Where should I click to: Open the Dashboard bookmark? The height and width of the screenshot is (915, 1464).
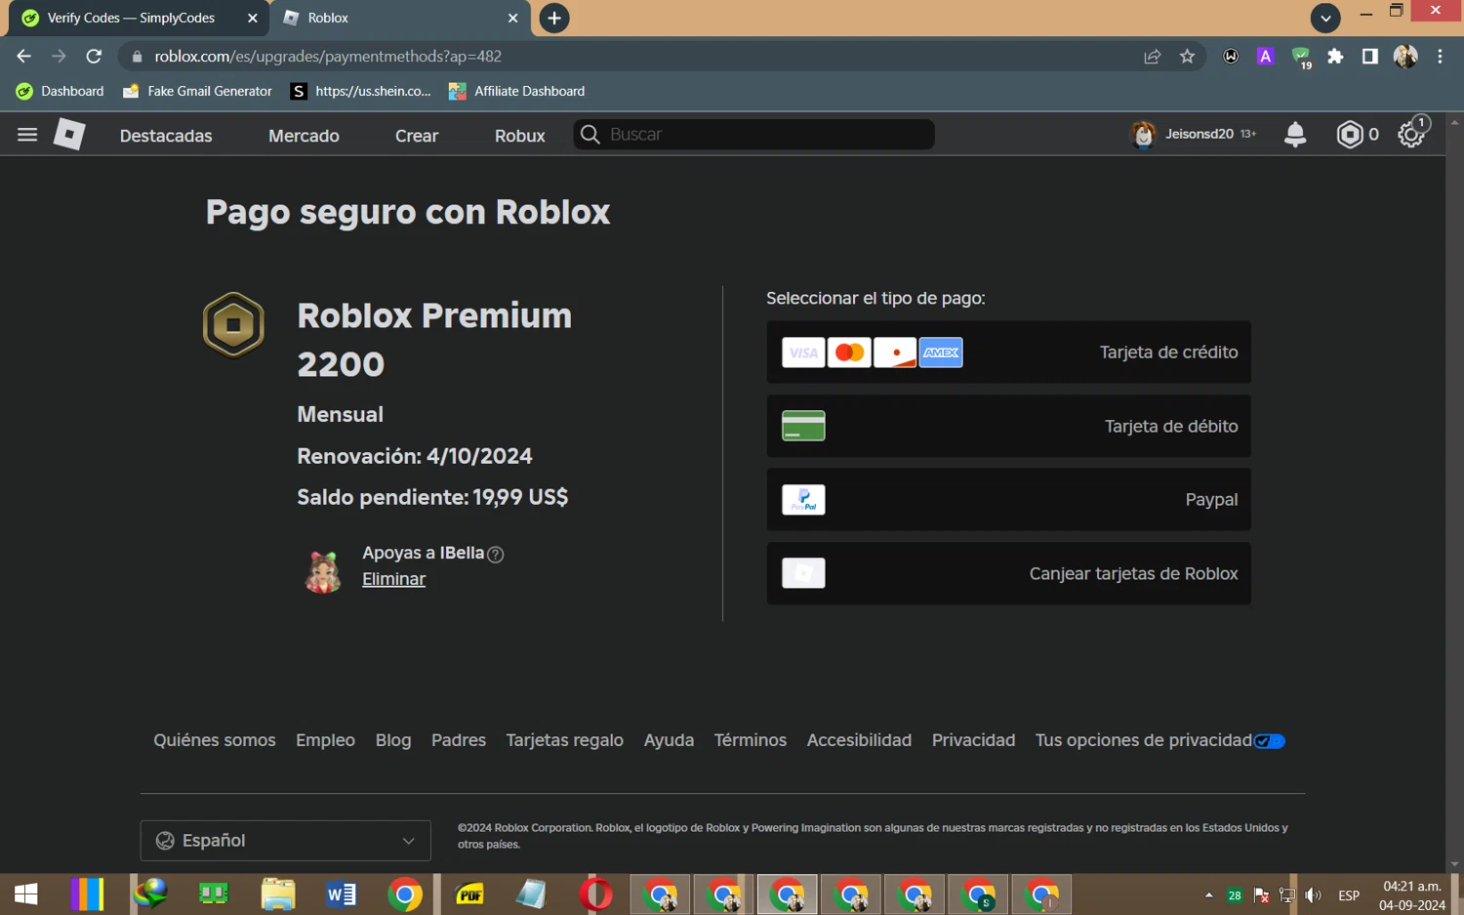pos(60,91)
